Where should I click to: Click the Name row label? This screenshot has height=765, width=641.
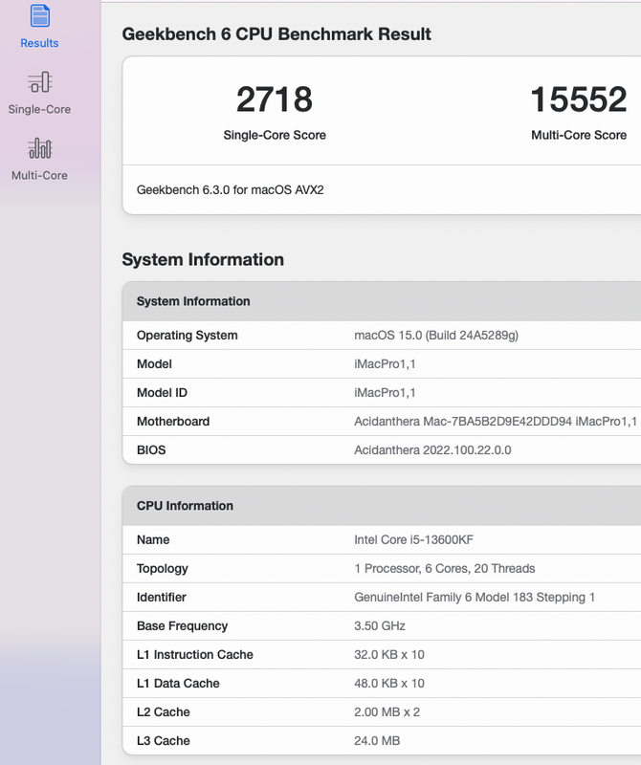(153, 540)
